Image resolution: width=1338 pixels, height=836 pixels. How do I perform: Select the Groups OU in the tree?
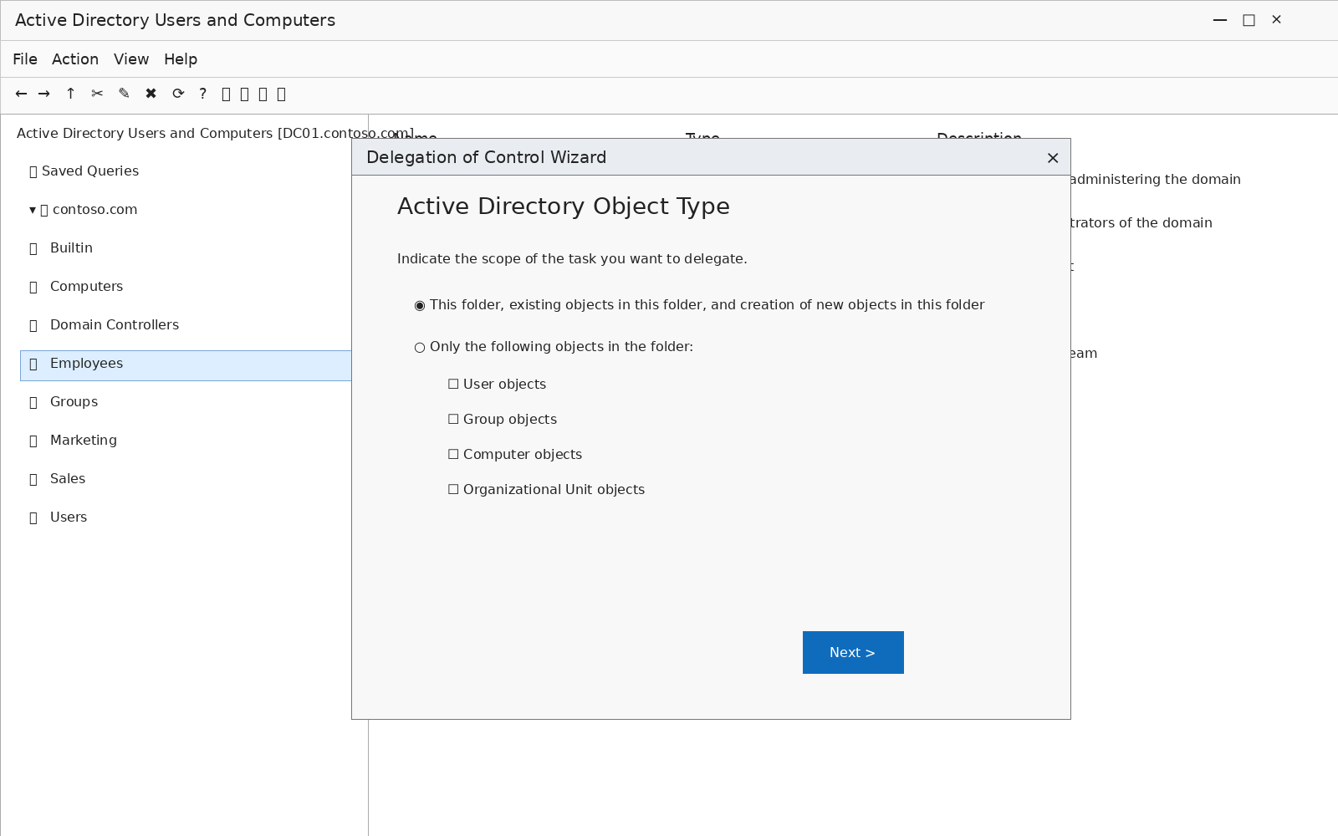(x=74, y=401)
